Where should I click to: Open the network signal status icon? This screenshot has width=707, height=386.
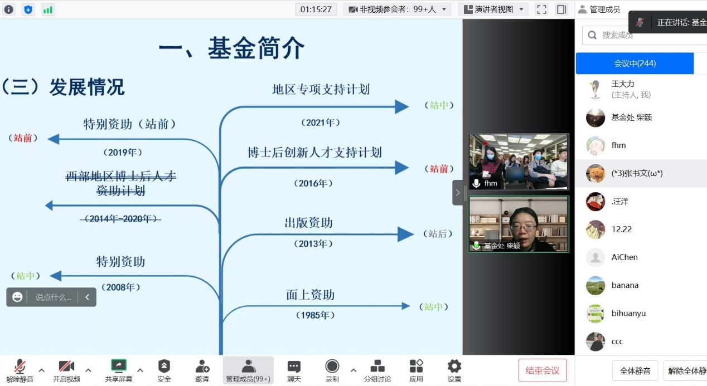pyautogui.click(x=48, y=9)
